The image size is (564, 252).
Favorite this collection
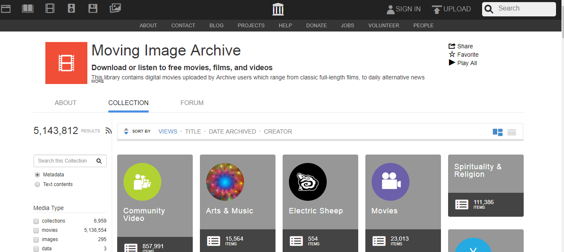tap(464, 55)
